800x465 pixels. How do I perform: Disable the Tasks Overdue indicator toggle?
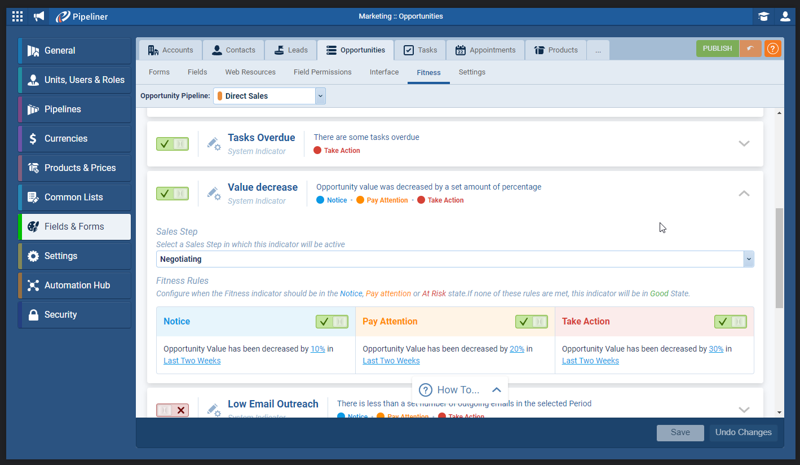pos(173,144)
